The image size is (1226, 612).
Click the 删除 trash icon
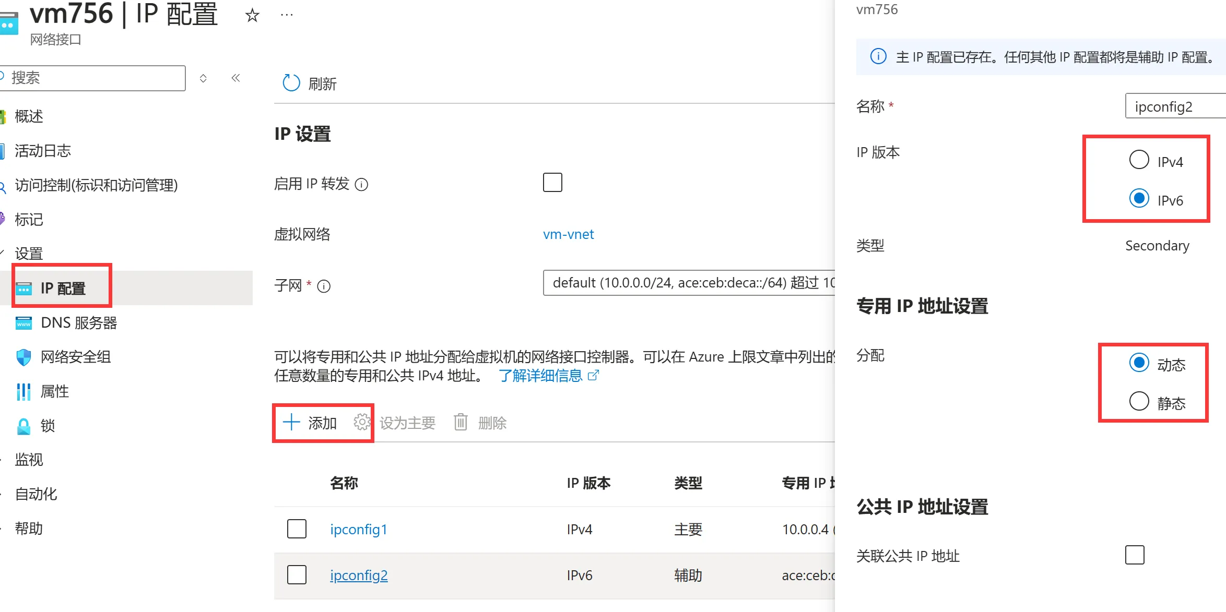(461, 422)
